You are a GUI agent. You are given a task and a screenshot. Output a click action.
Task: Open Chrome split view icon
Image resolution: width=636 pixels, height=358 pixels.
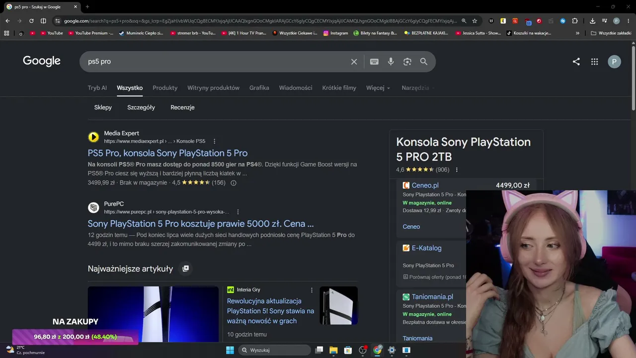click(43, 21)
